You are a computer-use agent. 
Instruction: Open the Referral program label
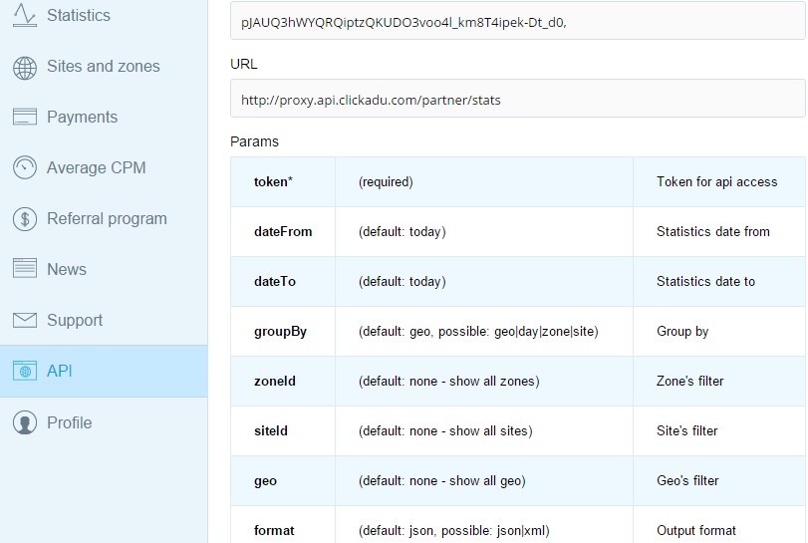pyautogui.click(x=107, y=219)
